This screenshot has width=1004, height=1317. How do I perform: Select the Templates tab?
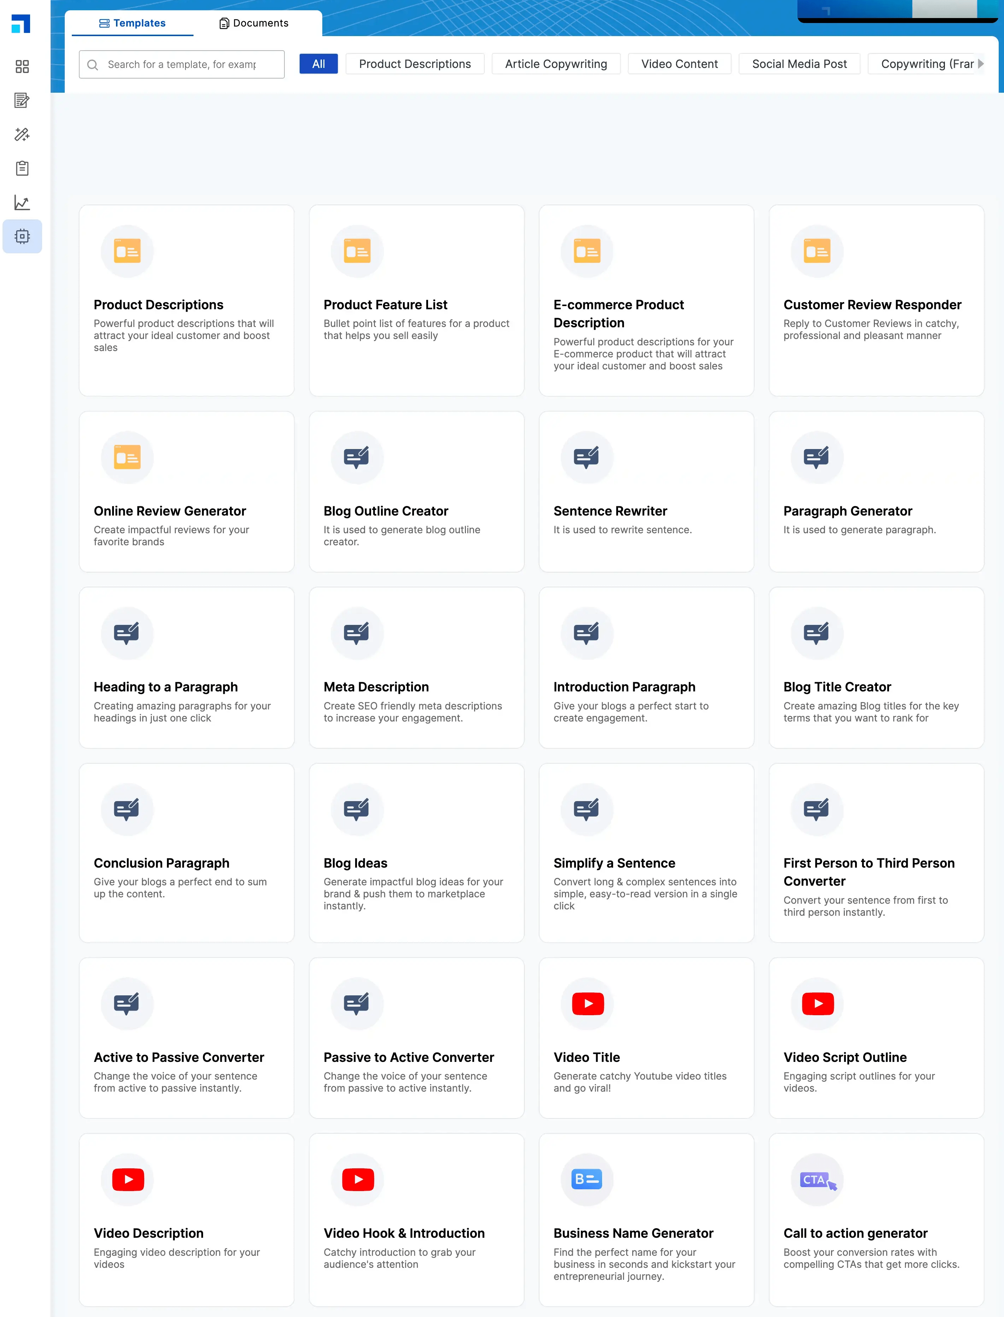tap(132, 23)
